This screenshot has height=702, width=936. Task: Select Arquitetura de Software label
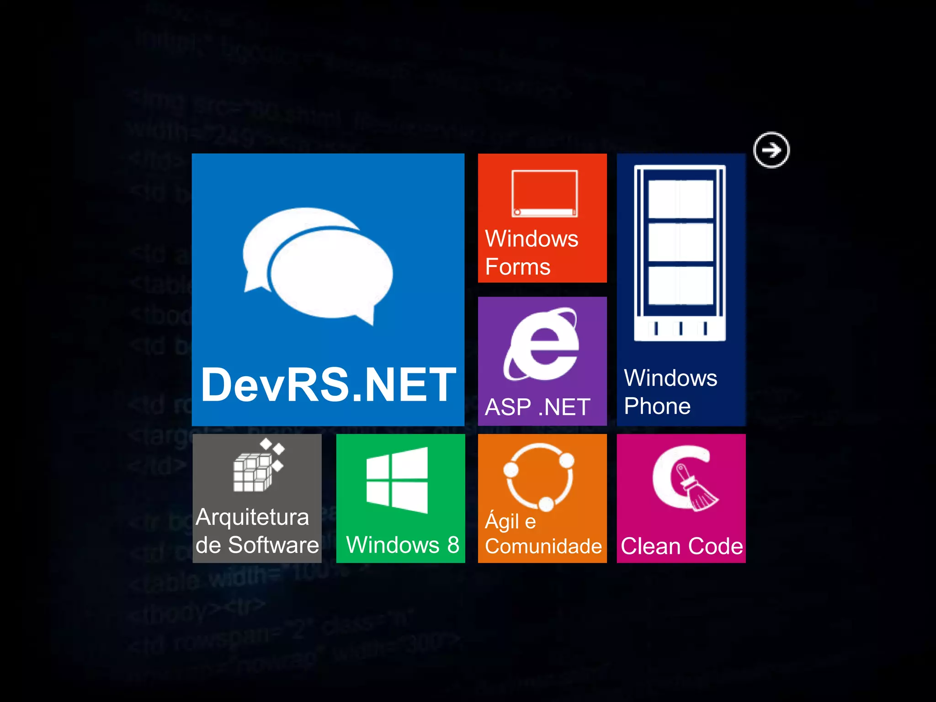point(257,531)
